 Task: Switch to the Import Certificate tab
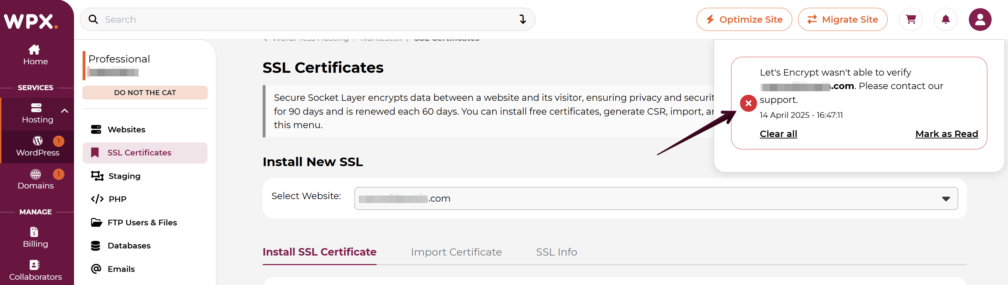pos(456,252)
